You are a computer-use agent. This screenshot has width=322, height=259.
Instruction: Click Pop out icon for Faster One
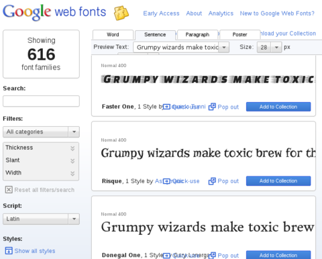point(212,107)
